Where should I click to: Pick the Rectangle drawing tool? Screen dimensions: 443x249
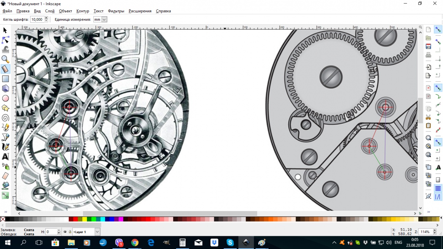[x=5, y=79]
